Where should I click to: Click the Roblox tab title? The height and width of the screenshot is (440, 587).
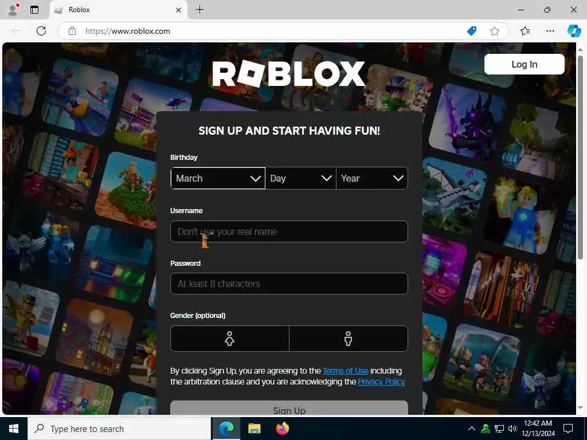click(79, 10)
